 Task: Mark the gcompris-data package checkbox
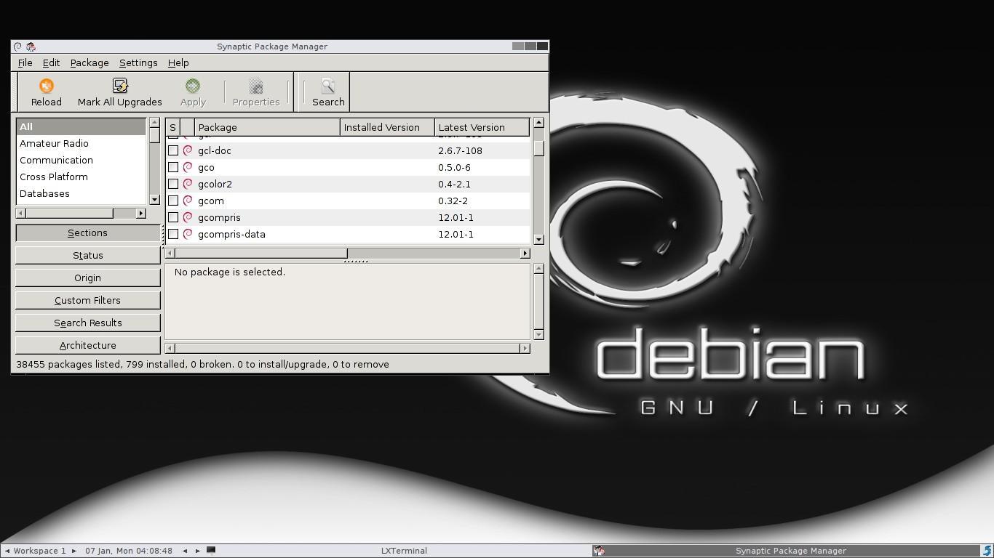pyautogui.click(x=173, y=234)
